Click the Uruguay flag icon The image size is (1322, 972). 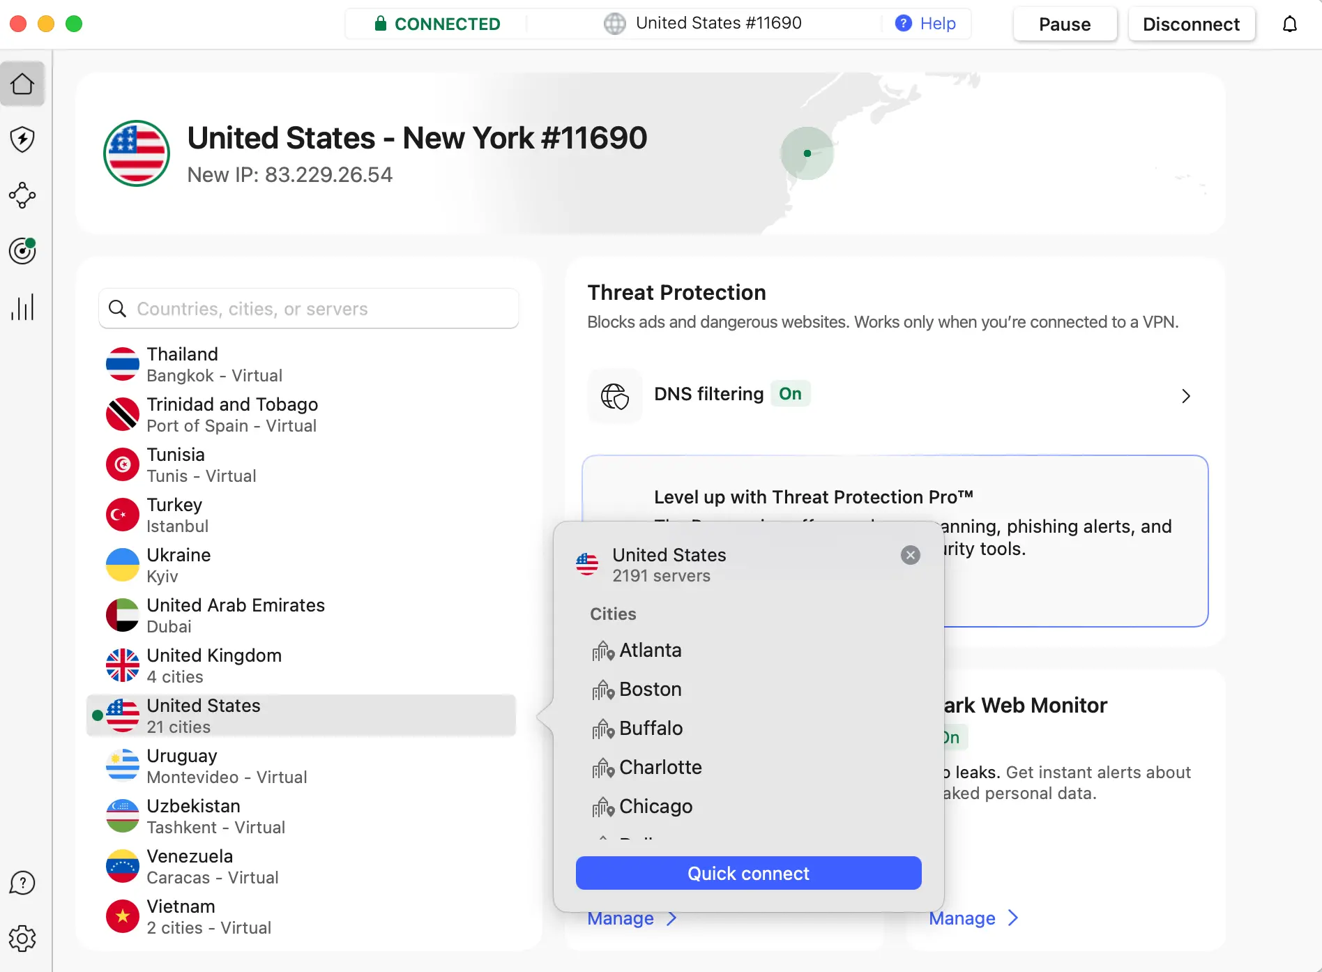point(123,766)
